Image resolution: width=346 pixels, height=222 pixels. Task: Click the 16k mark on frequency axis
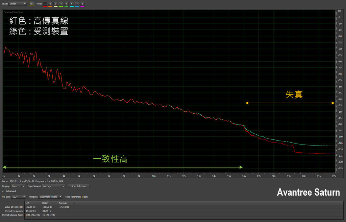[244, 176]
